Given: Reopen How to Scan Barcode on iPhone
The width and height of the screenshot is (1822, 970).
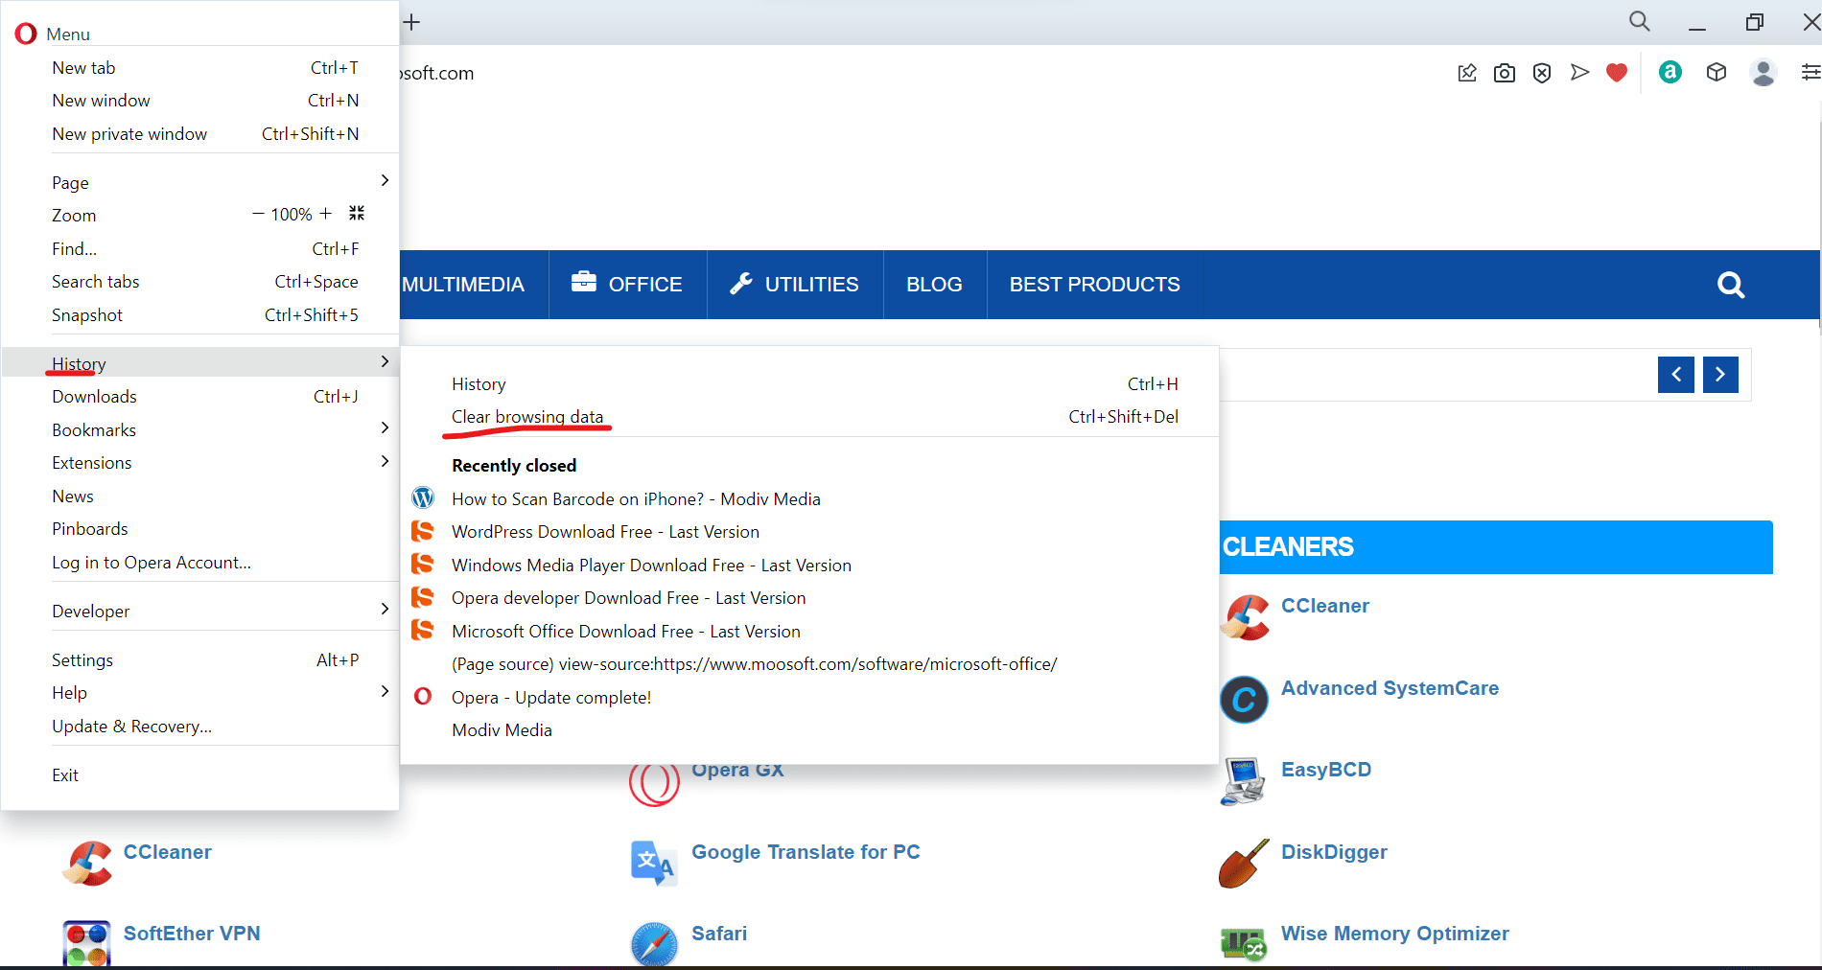Looking at the screenshot, I should click(809, 499).
